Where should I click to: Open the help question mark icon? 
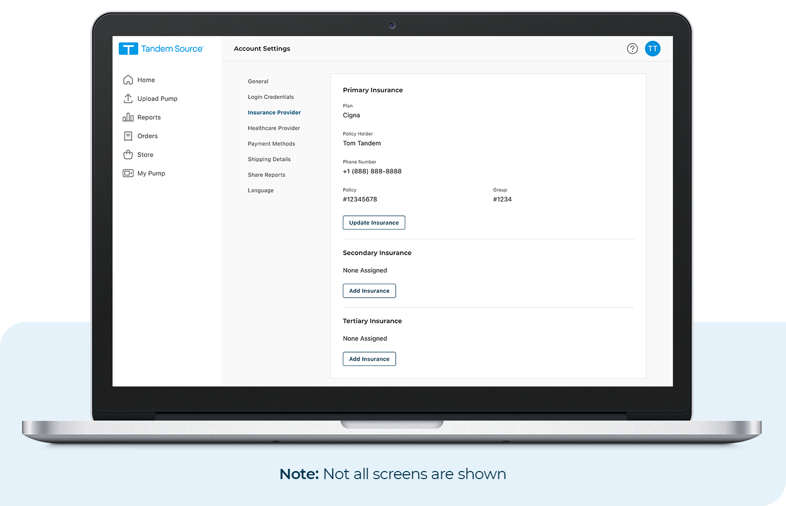(x=632, y=48)
